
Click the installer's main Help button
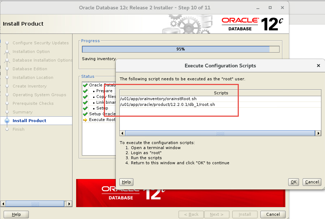coord(16,214)
